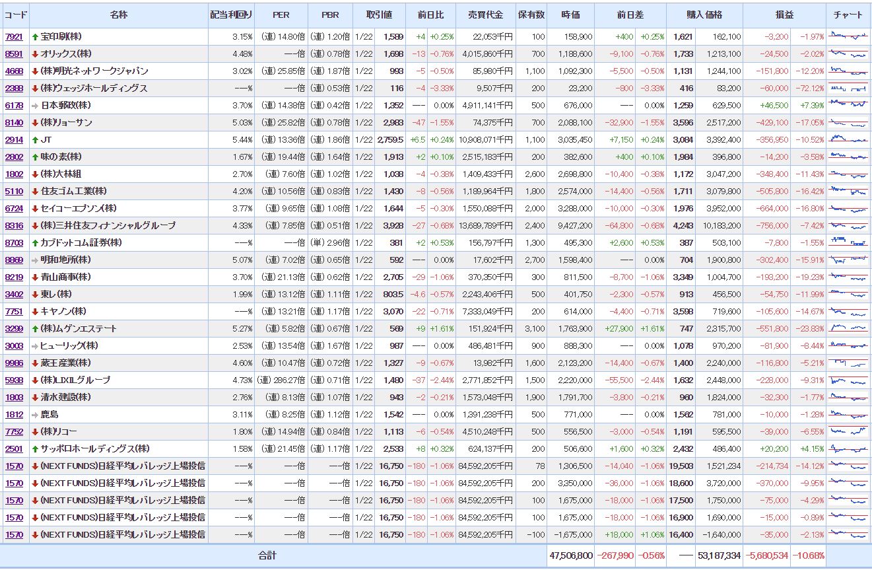Open the mini chart for the 三井住友フィナンシャルグループ row
This screenshot has height=570, width=872.
[848, 225]
